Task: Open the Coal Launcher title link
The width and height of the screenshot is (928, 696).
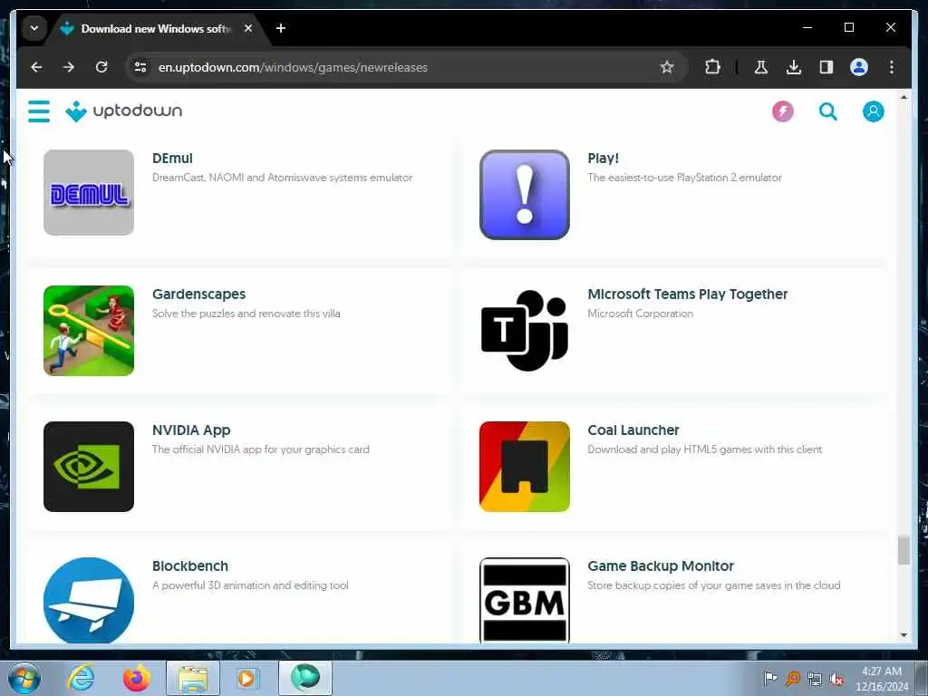Action: (633, 430)
